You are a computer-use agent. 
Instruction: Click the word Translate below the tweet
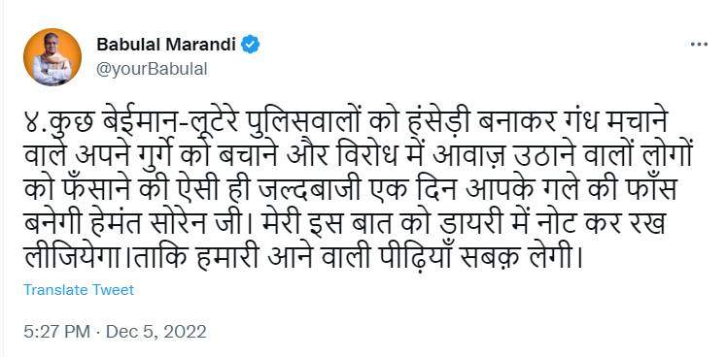click(x=55, y=290)
